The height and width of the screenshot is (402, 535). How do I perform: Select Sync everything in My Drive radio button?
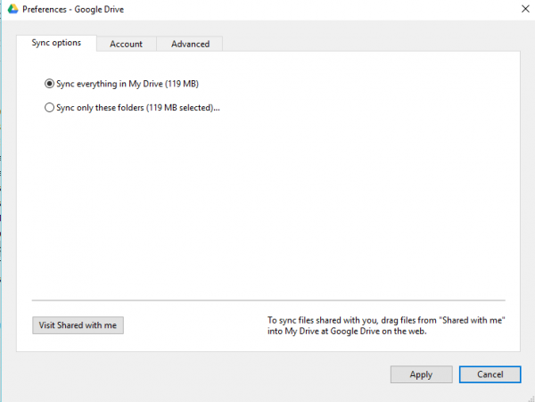pyautogui.click(x=49, y=84)
